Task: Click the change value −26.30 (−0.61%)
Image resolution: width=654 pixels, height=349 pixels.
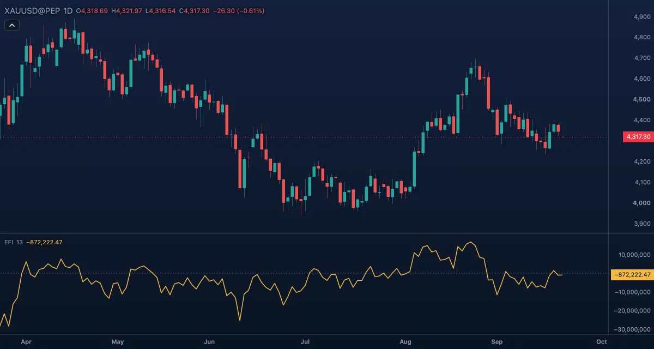Action: point(238,11)
